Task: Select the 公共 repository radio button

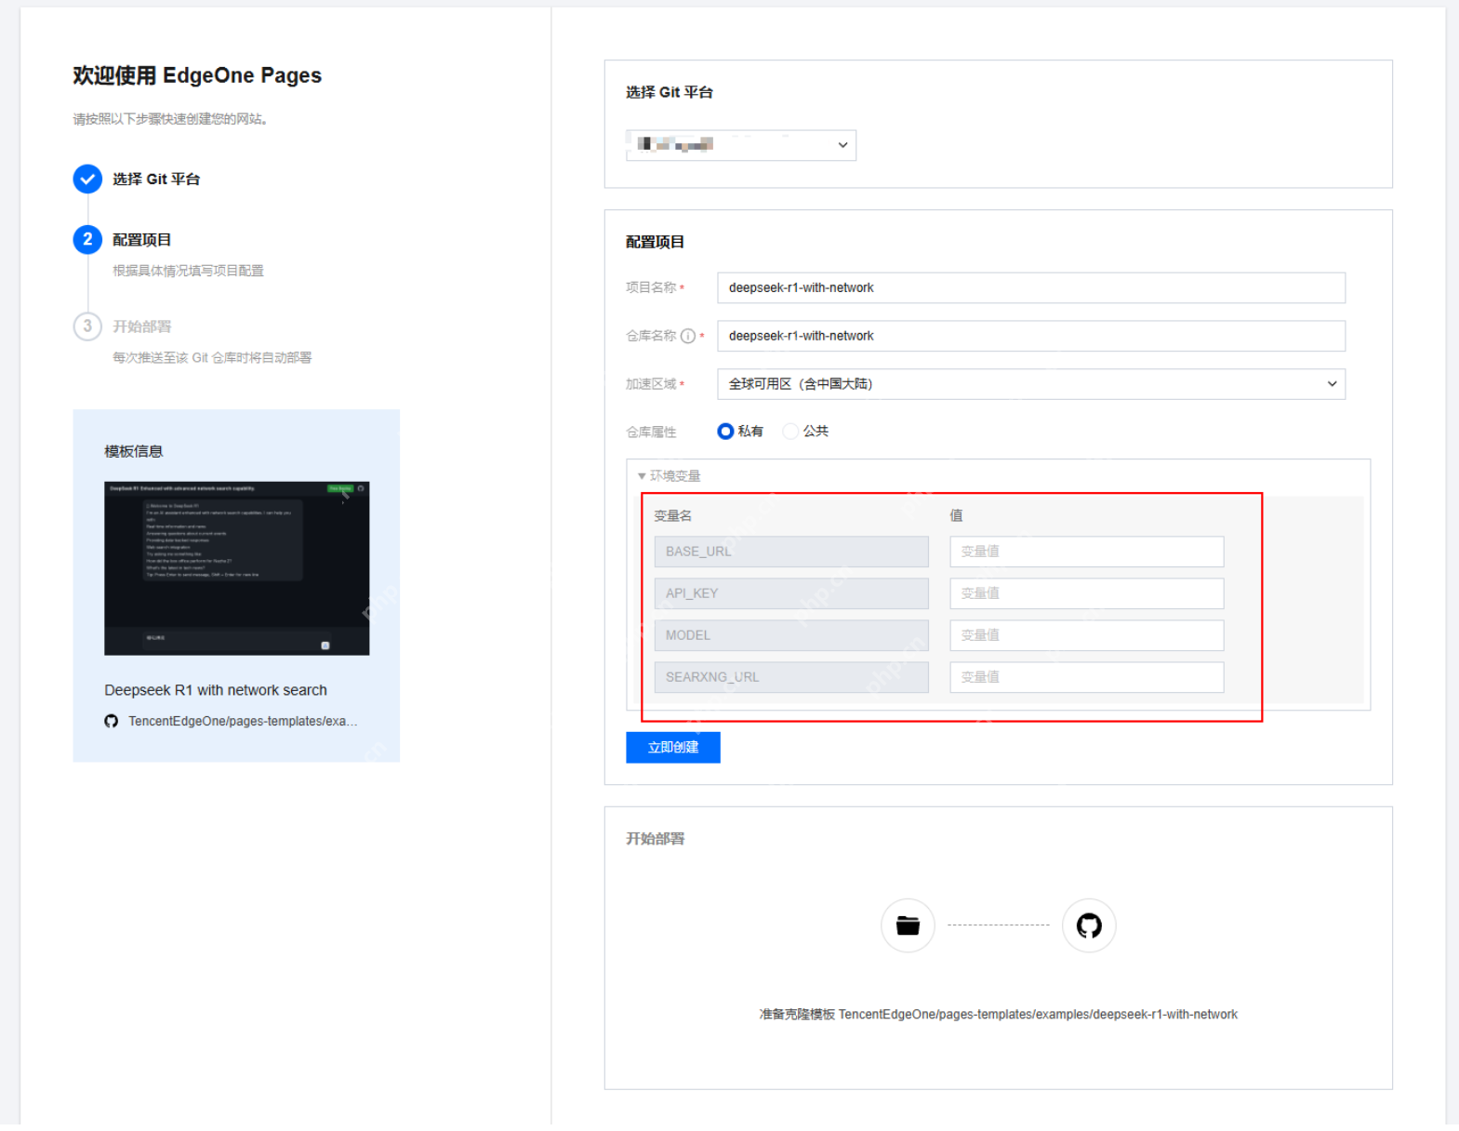Action: pos(790,432)
